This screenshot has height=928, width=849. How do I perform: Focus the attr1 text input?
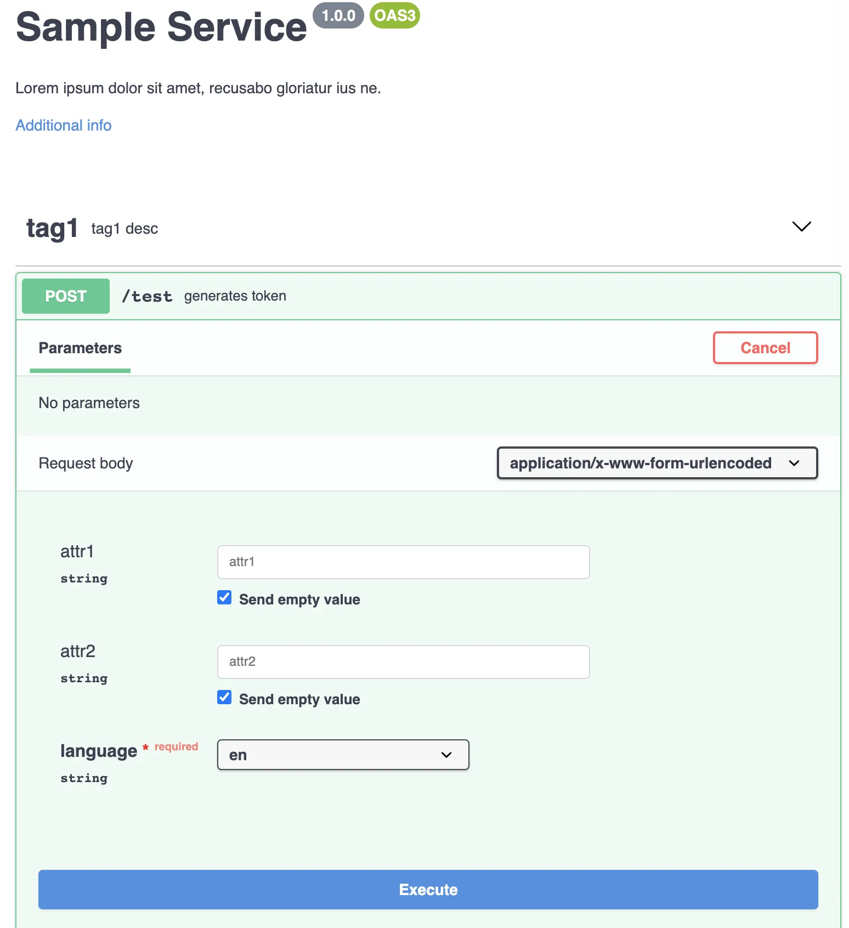tap(403, 562)
